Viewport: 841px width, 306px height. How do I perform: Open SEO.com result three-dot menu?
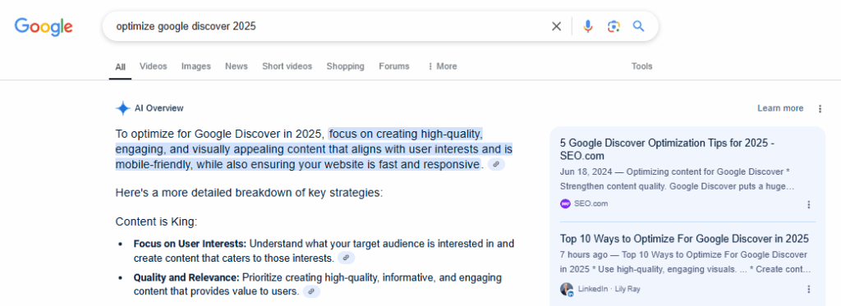[x=809, y=204]
